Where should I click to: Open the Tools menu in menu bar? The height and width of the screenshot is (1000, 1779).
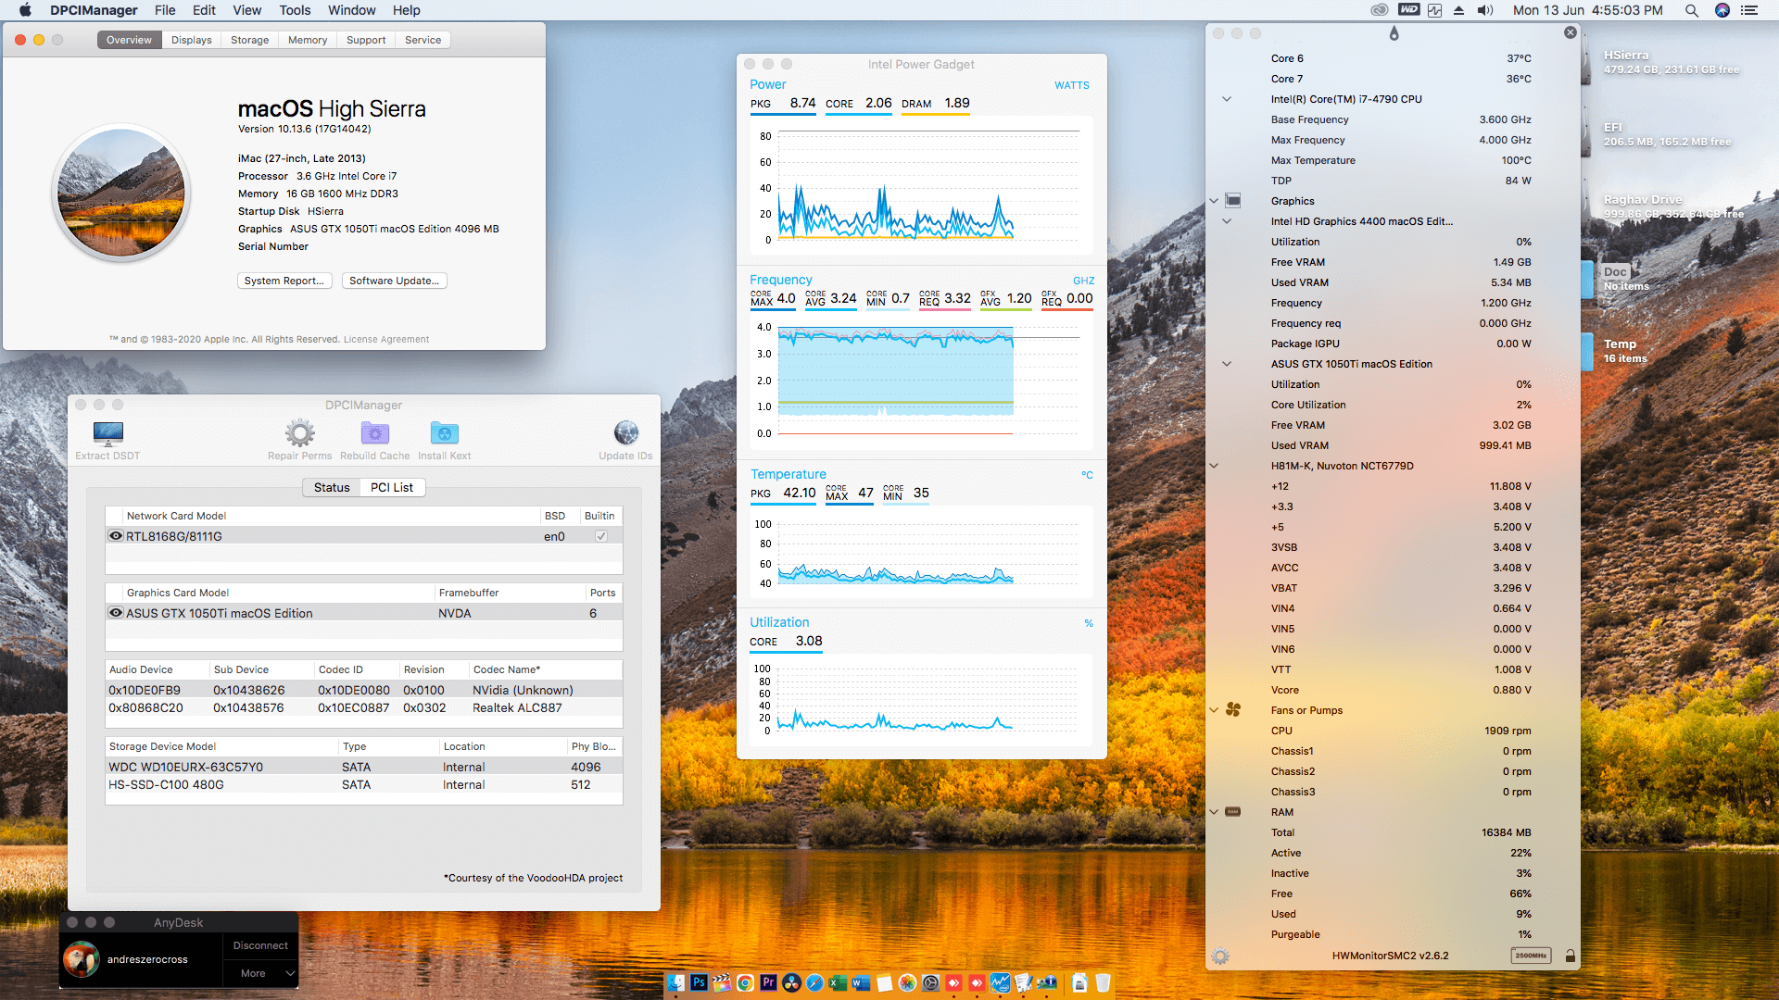pyautogui.click(x=294, y=10)
